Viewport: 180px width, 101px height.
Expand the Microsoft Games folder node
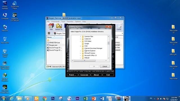(80, 53)
